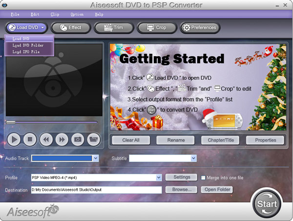This screenshot has width=293, height=221.
Task: Click in the Destination path field
Action: coord(96,190)
